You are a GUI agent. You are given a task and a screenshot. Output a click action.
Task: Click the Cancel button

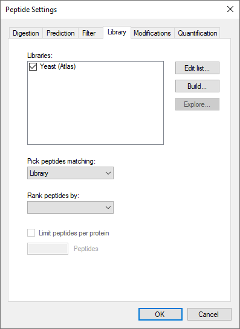(x=209, y=314)
